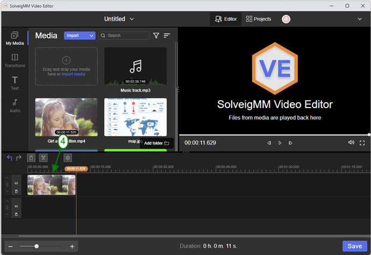Click the Media panel heading

pyautogui.click(x=46, y=36)
